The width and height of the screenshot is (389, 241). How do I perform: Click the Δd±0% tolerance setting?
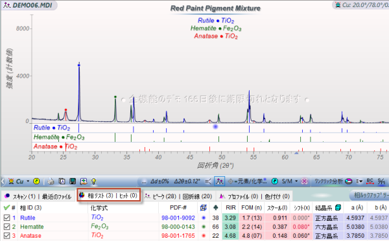159,181
